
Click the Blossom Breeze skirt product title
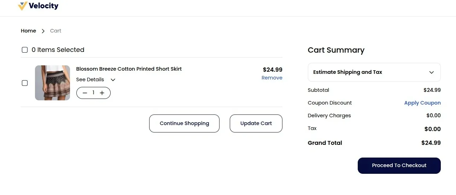point(129,69)
